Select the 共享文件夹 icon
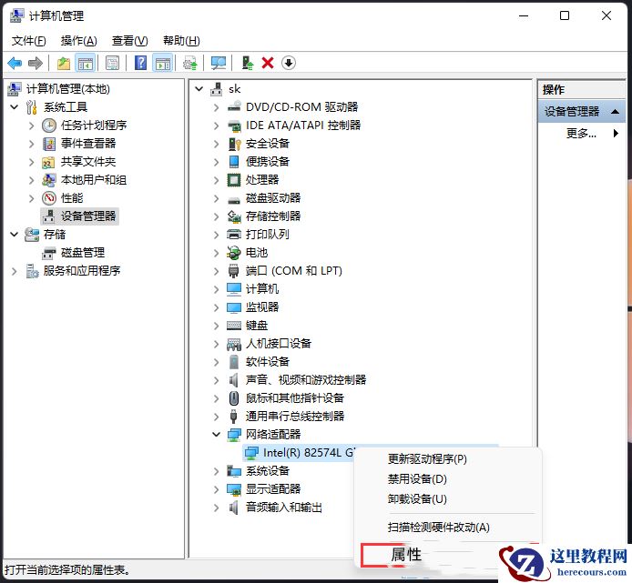The image size is (632, 583). [48, 162]
